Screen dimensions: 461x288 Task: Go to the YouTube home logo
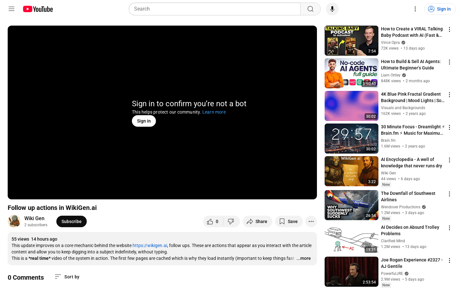point(38,9)
